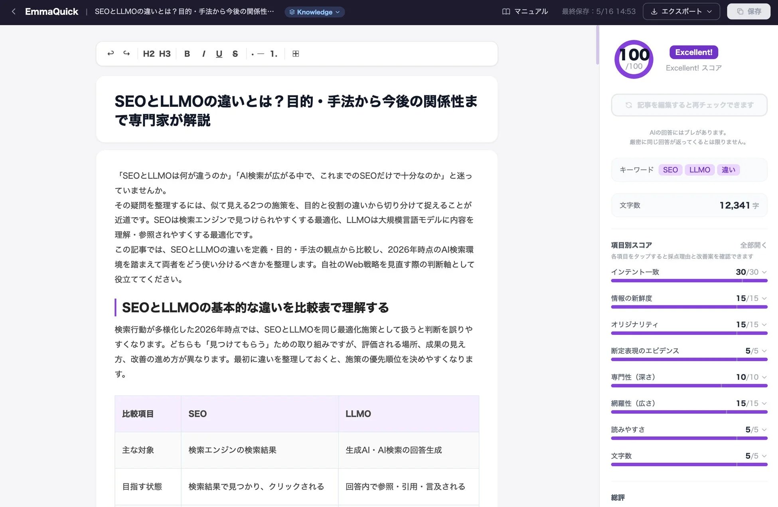Insert a bulleted list
This screenshot has width=778, height=507.
tap(258, 54)
